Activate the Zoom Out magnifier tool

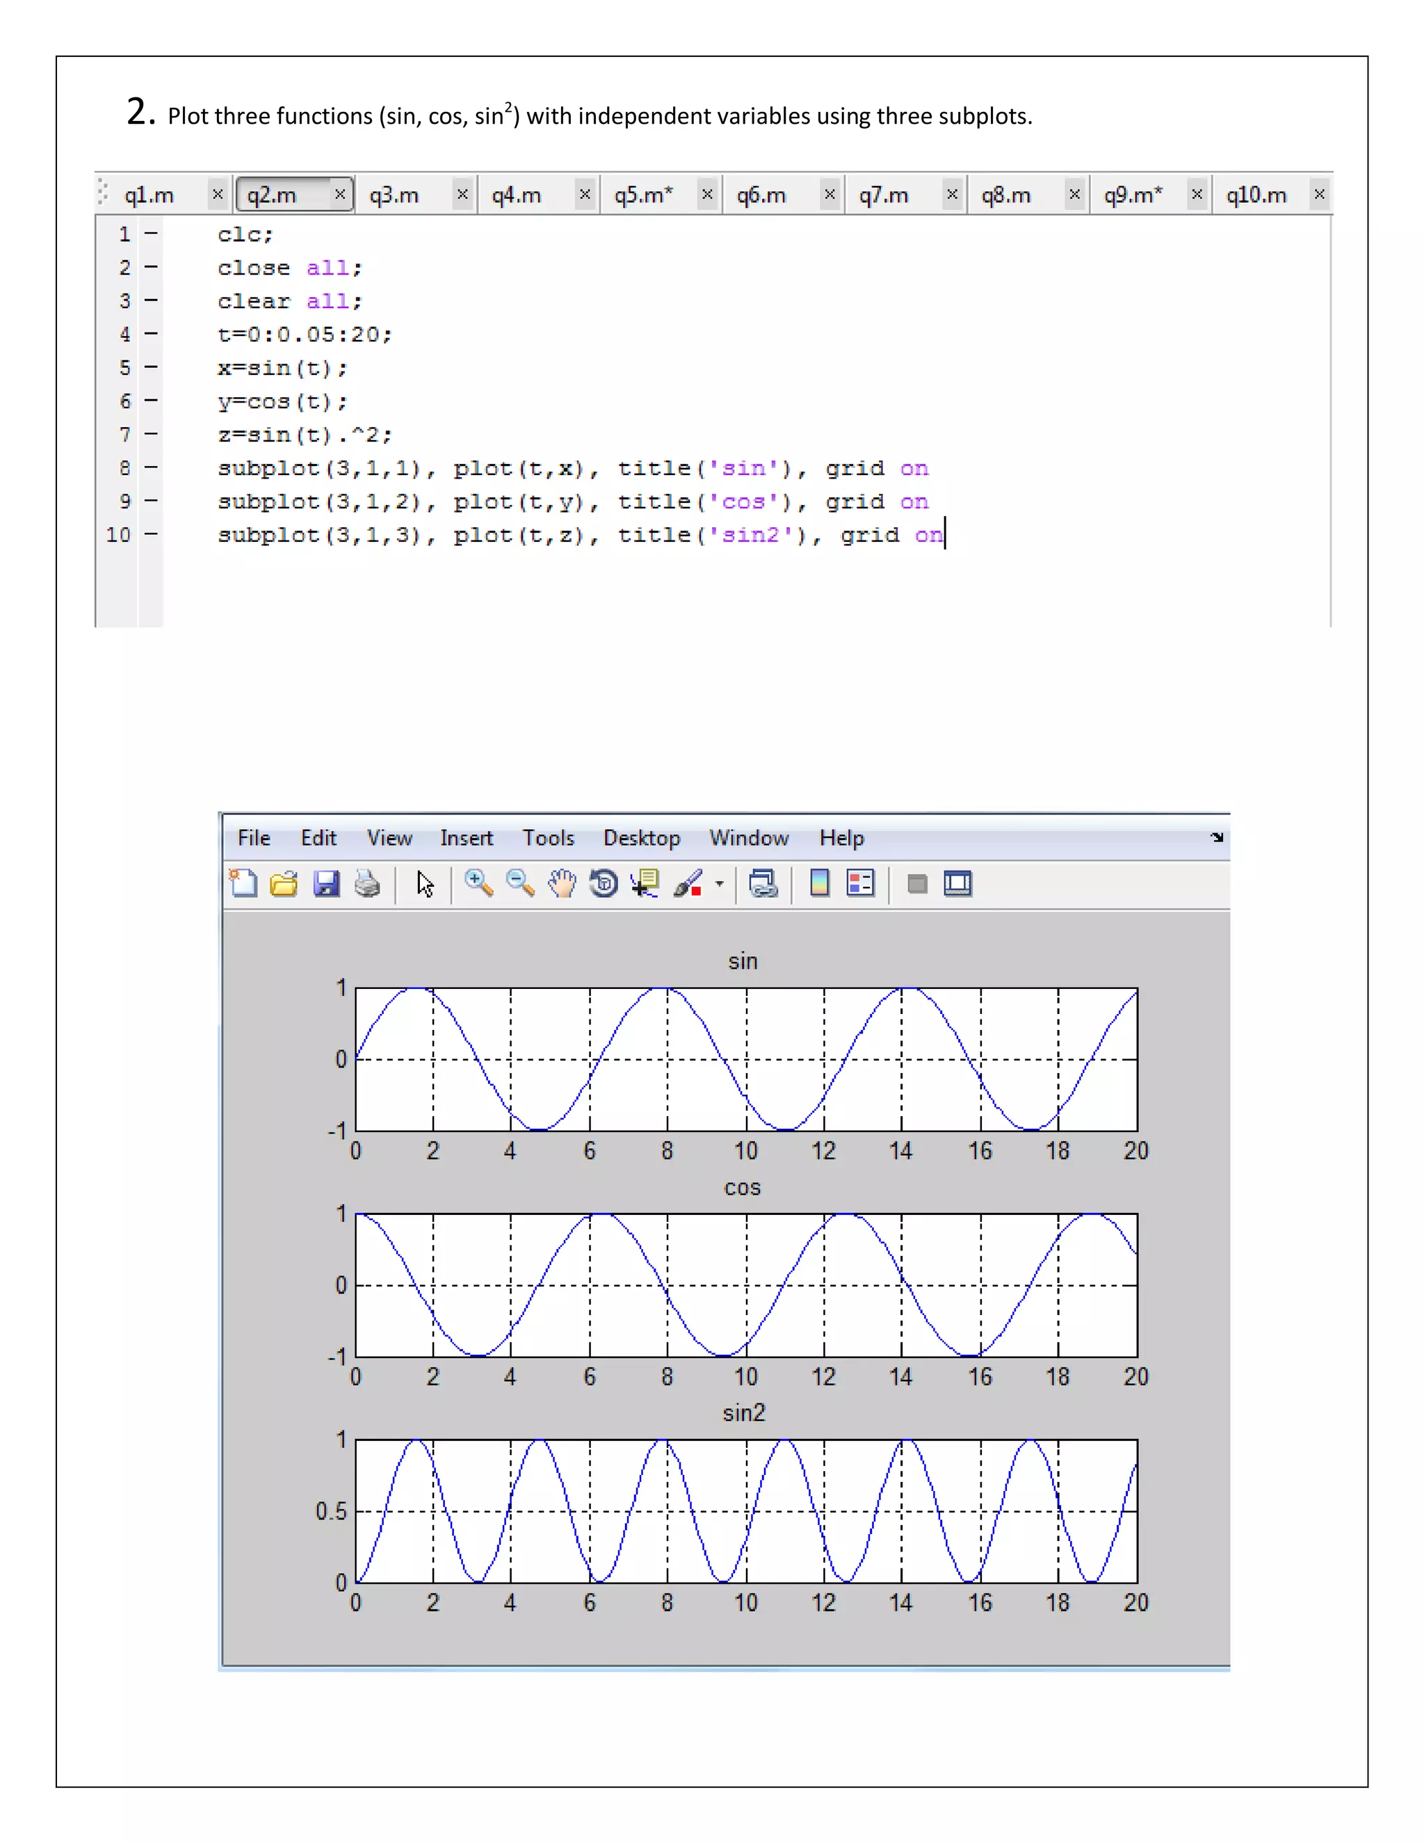pos(521,883)
